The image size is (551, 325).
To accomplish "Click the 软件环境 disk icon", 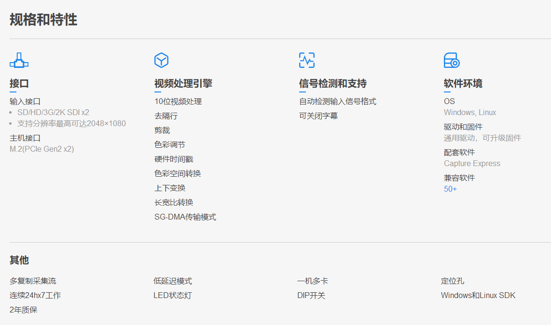I will [452, 60].
